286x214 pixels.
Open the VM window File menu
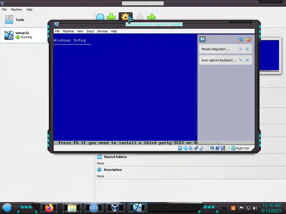tap(57, 31)
